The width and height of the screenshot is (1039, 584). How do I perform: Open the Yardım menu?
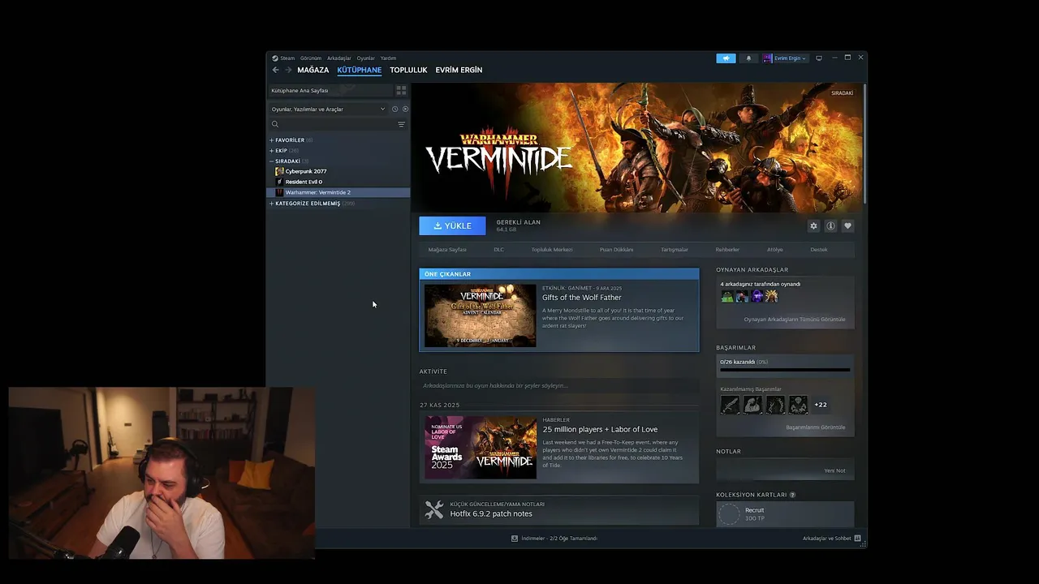tap(389, 58)
